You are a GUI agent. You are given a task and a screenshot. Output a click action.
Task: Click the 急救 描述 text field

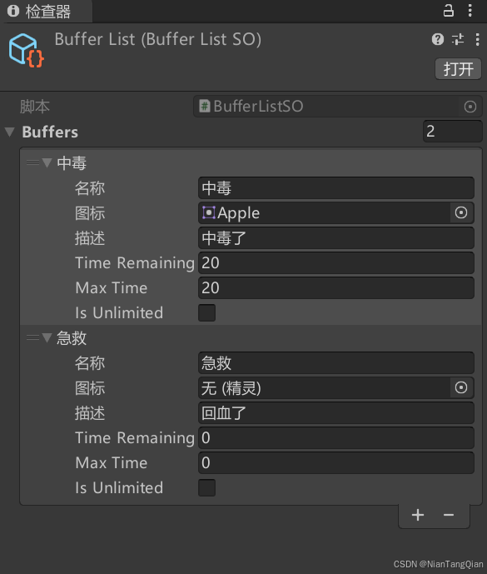coord(335,413)
